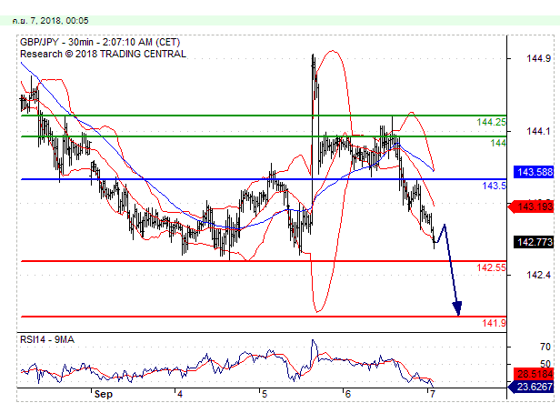Click the date header 'ค.ย. 7, 2018, 00:05'
The height and width of the screenshot is (413, 560).
(50, 21)
